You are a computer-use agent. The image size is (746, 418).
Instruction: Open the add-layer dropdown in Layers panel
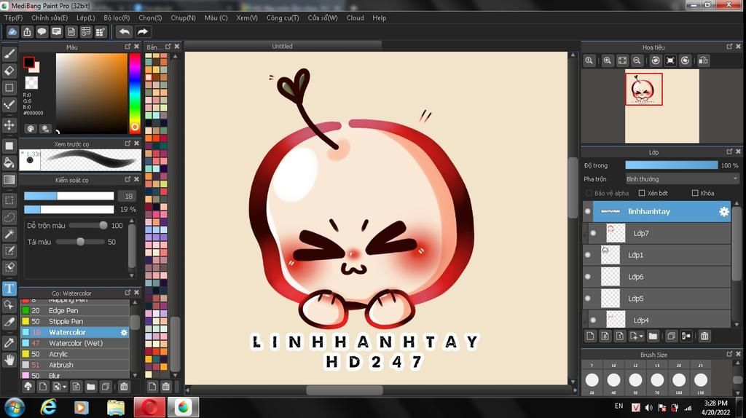tap(641, 336)
